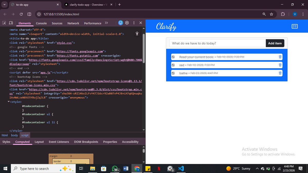
Task: Click the Elements panel vertical scrollbar
Action: (144, 49)
